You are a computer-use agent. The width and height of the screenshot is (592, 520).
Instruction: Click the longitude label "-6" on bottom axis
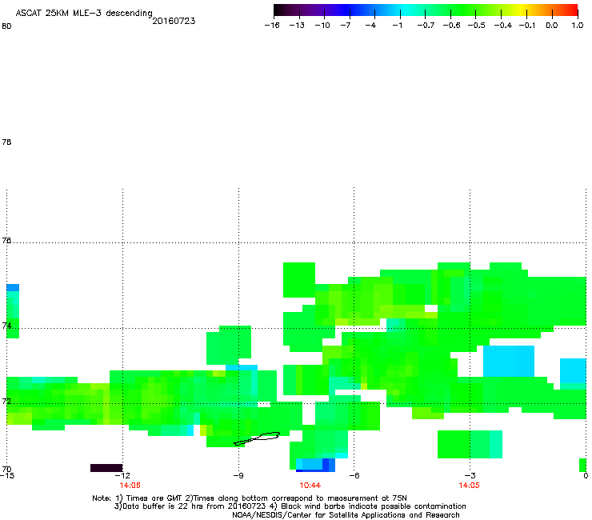(354, 476)
